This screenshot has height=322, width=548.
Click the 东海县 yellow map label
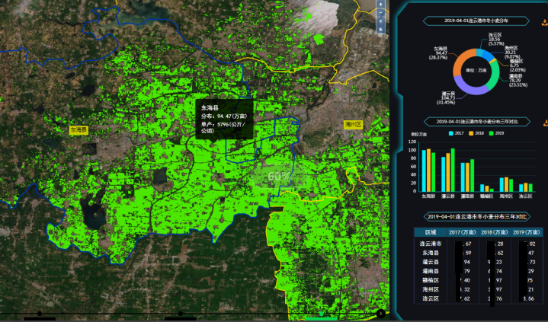pyautogui.click(x=79, y=130)
